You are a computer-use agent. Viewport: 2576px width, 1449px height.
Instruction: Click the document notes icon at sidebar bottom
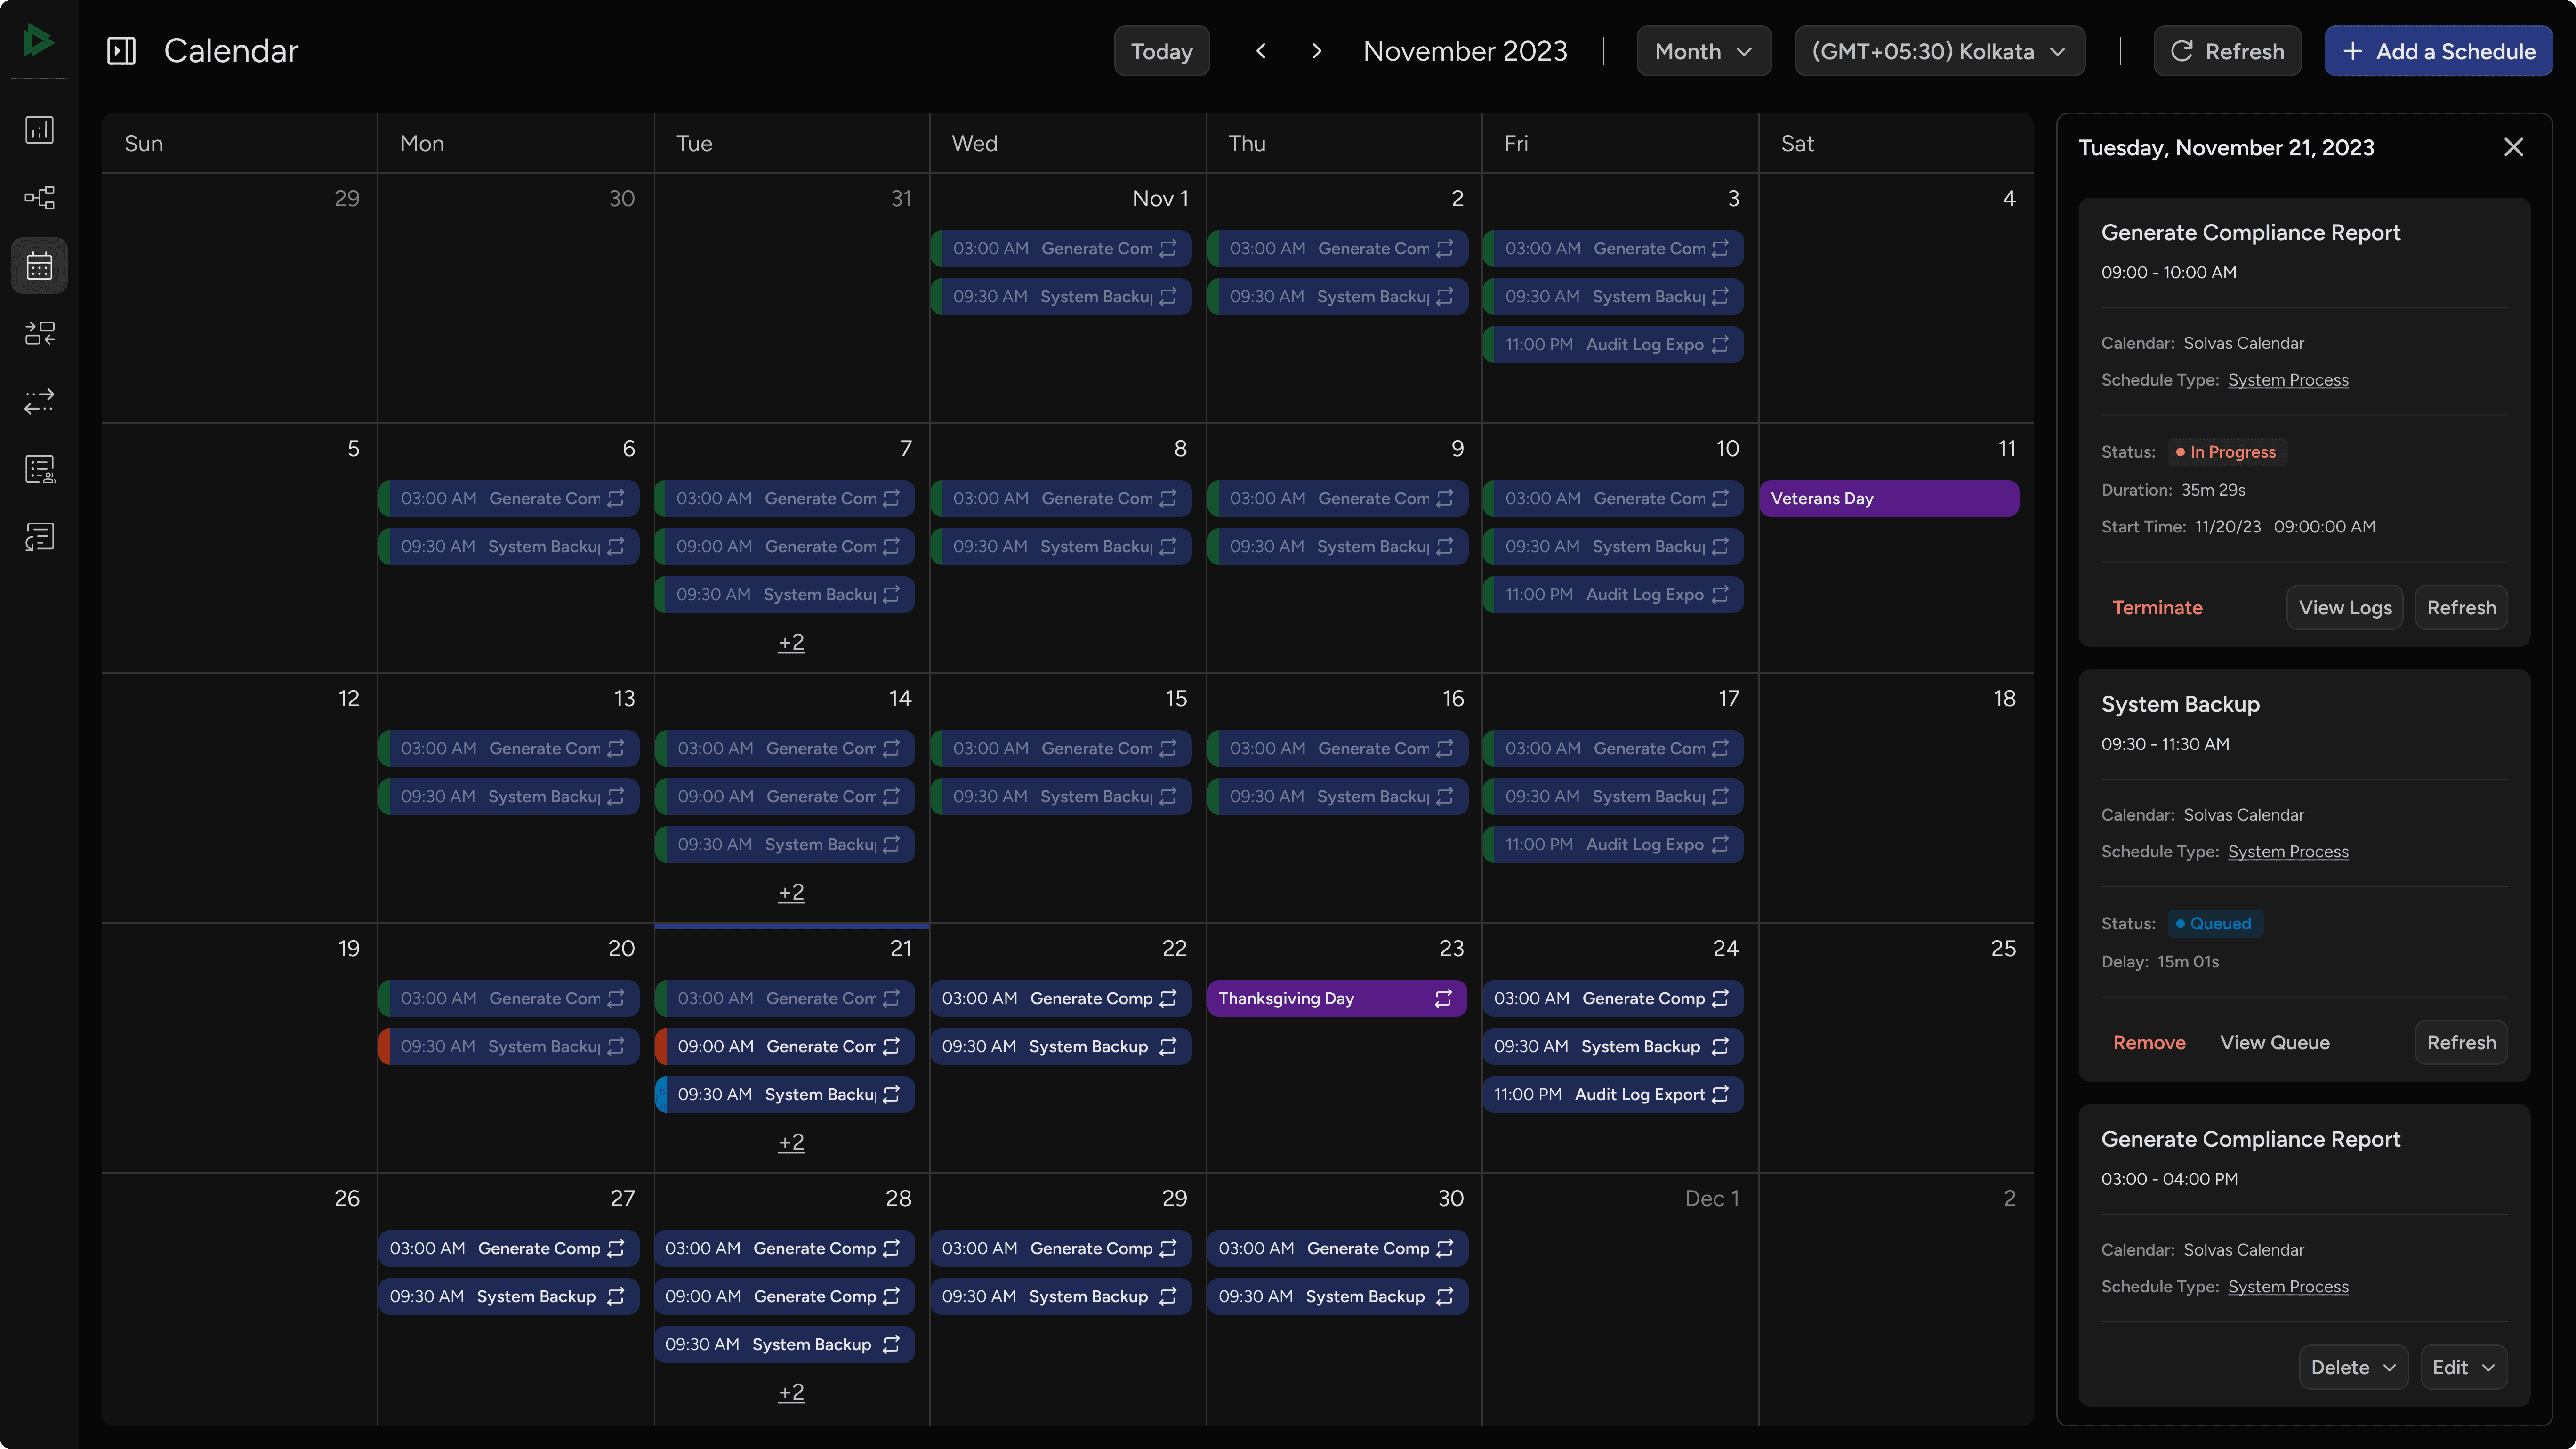[39, 537]
